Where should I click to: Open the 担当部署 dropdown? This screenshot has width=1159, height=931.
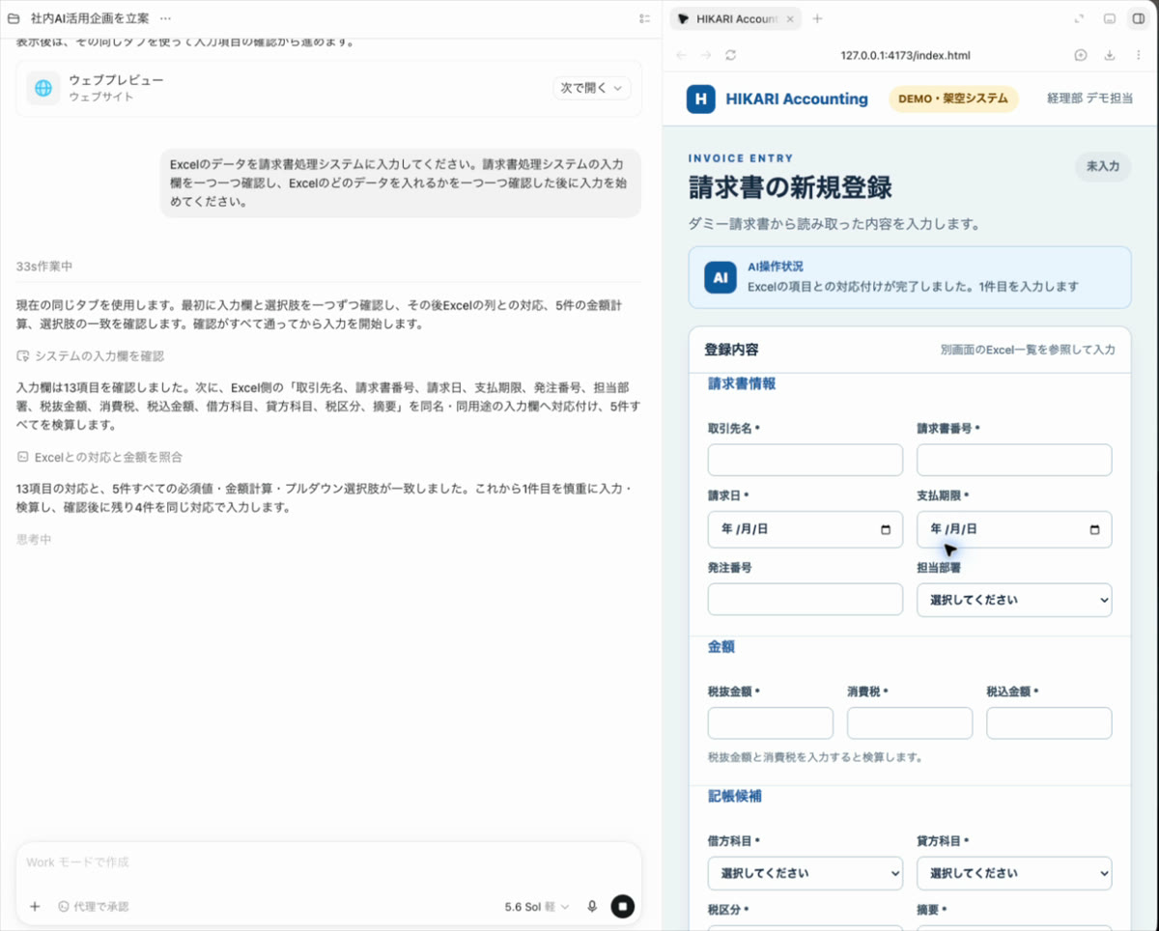pyautogui.click(x=1014, y=600)
